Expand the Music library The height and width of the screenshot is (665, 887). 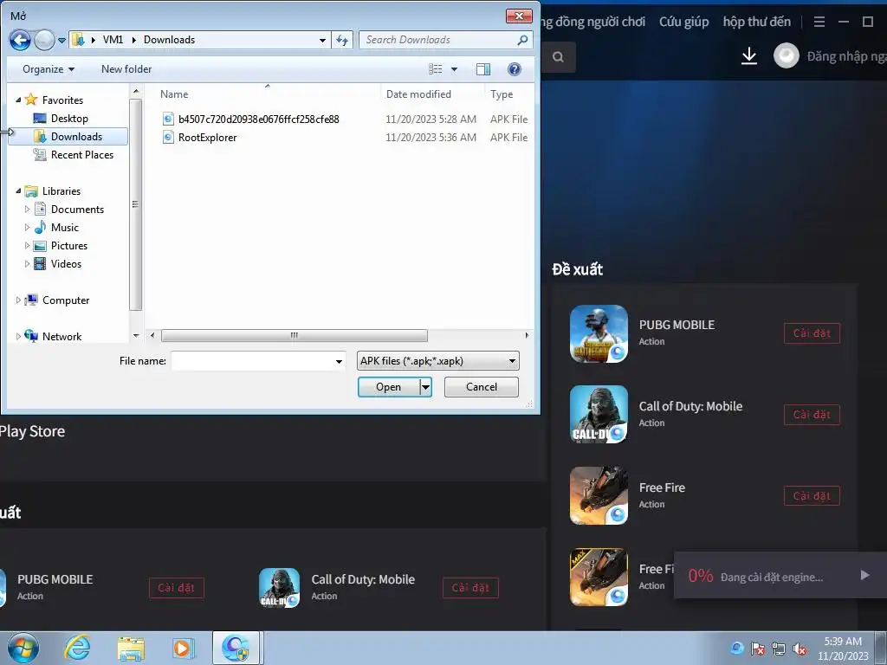27,228
